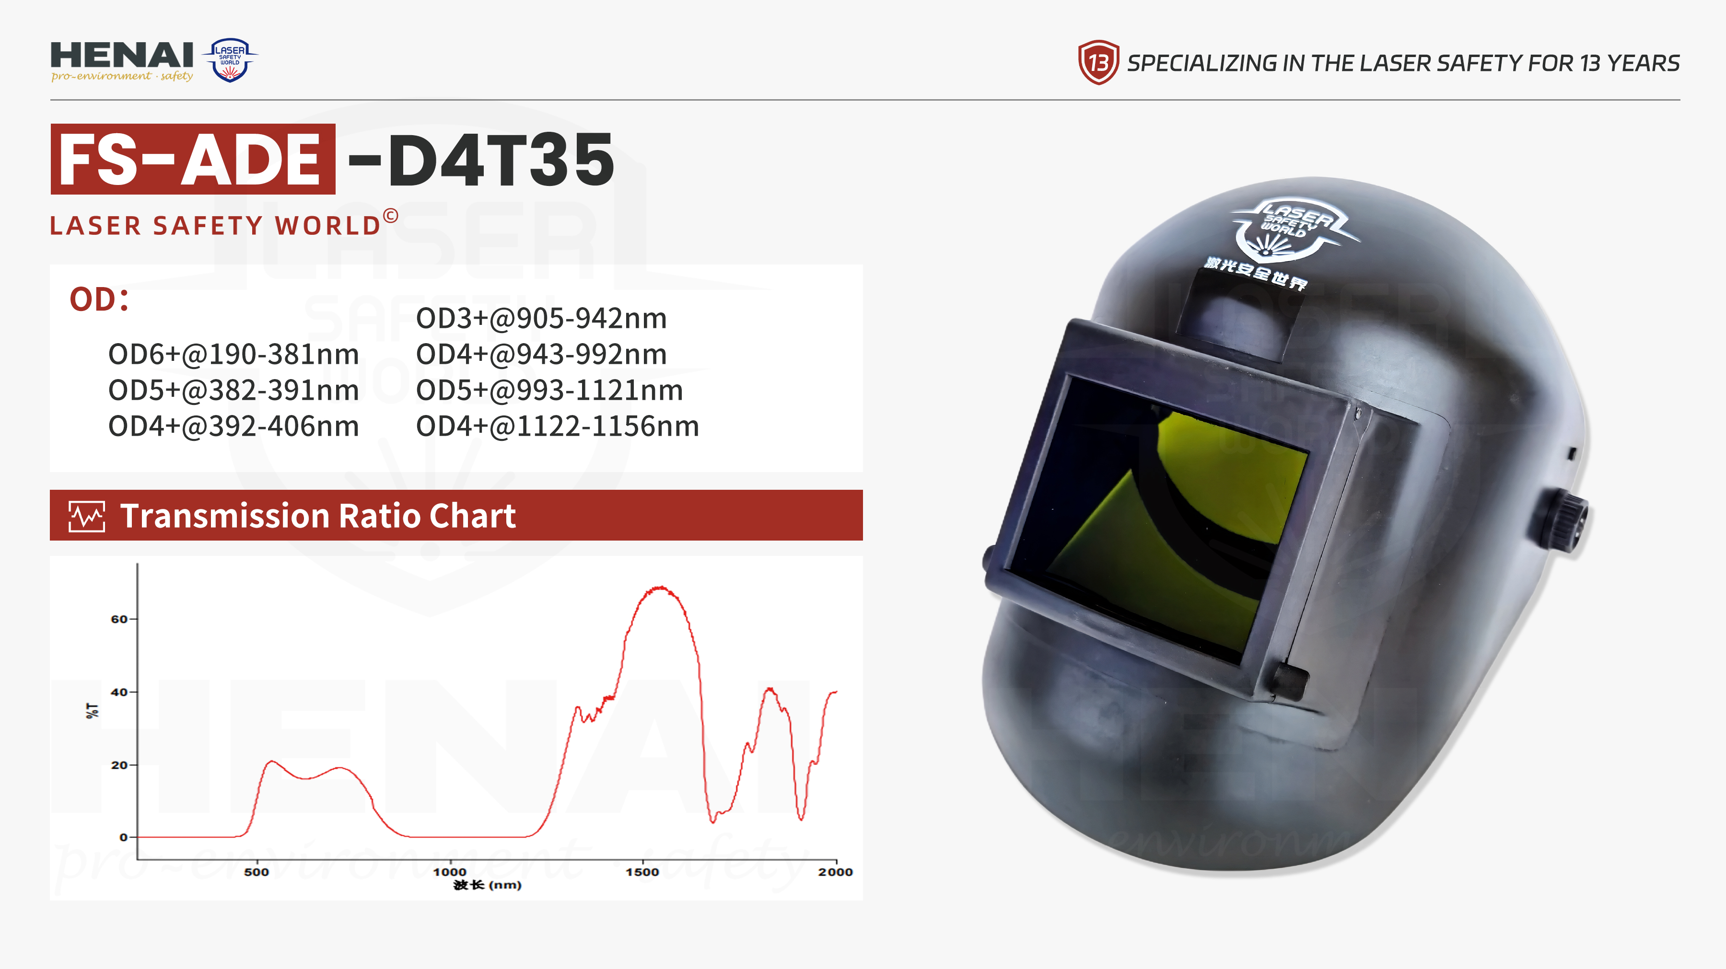Click the helmet side adjustment knob

(1568, 520)
